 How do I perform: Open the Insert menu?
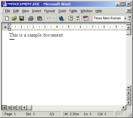click(37, 11)
